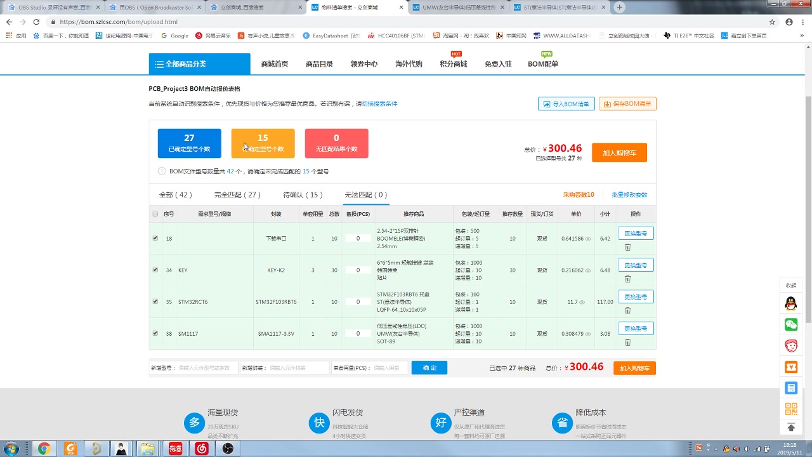Image resolution: width=812 pixels, height=457 pixels.
Task: Switch to the 全部 (42) tab
Action: pos(176,195)
